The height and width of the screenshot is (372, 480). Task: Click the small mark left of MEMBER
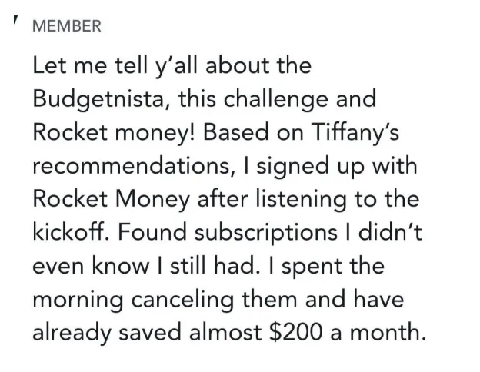coord(13,21)
